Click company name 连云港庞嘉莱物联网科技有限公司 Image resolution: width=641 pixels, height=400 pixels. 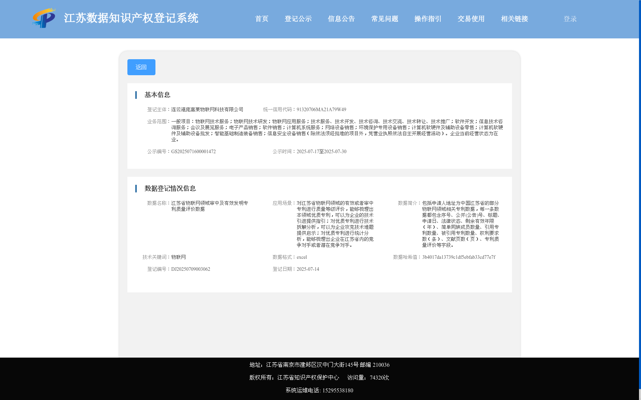[207, 110]
